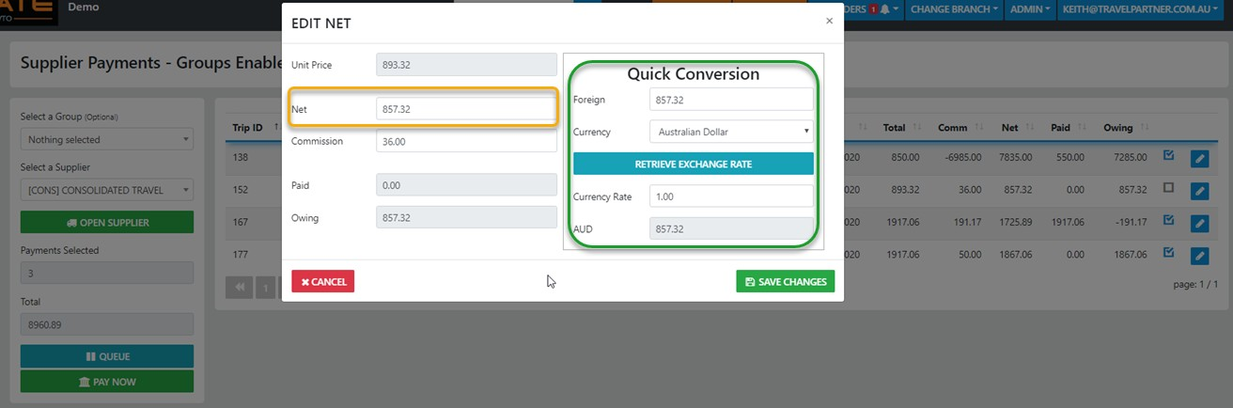Click the Currency Rate input field
Screen dimensions: 1233x408
click(x=731, y=196)
